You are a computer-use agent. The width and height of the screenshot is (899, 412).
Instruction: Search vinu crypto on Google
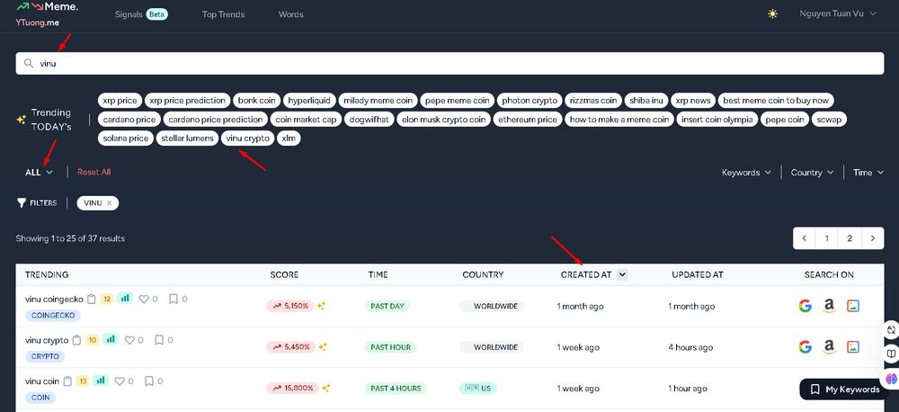point(806,346)
